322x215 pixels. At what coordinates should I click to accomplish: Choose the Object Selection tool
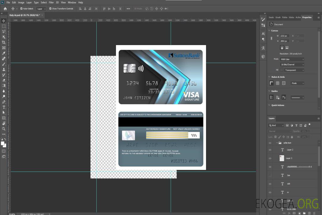click(4, 37)
